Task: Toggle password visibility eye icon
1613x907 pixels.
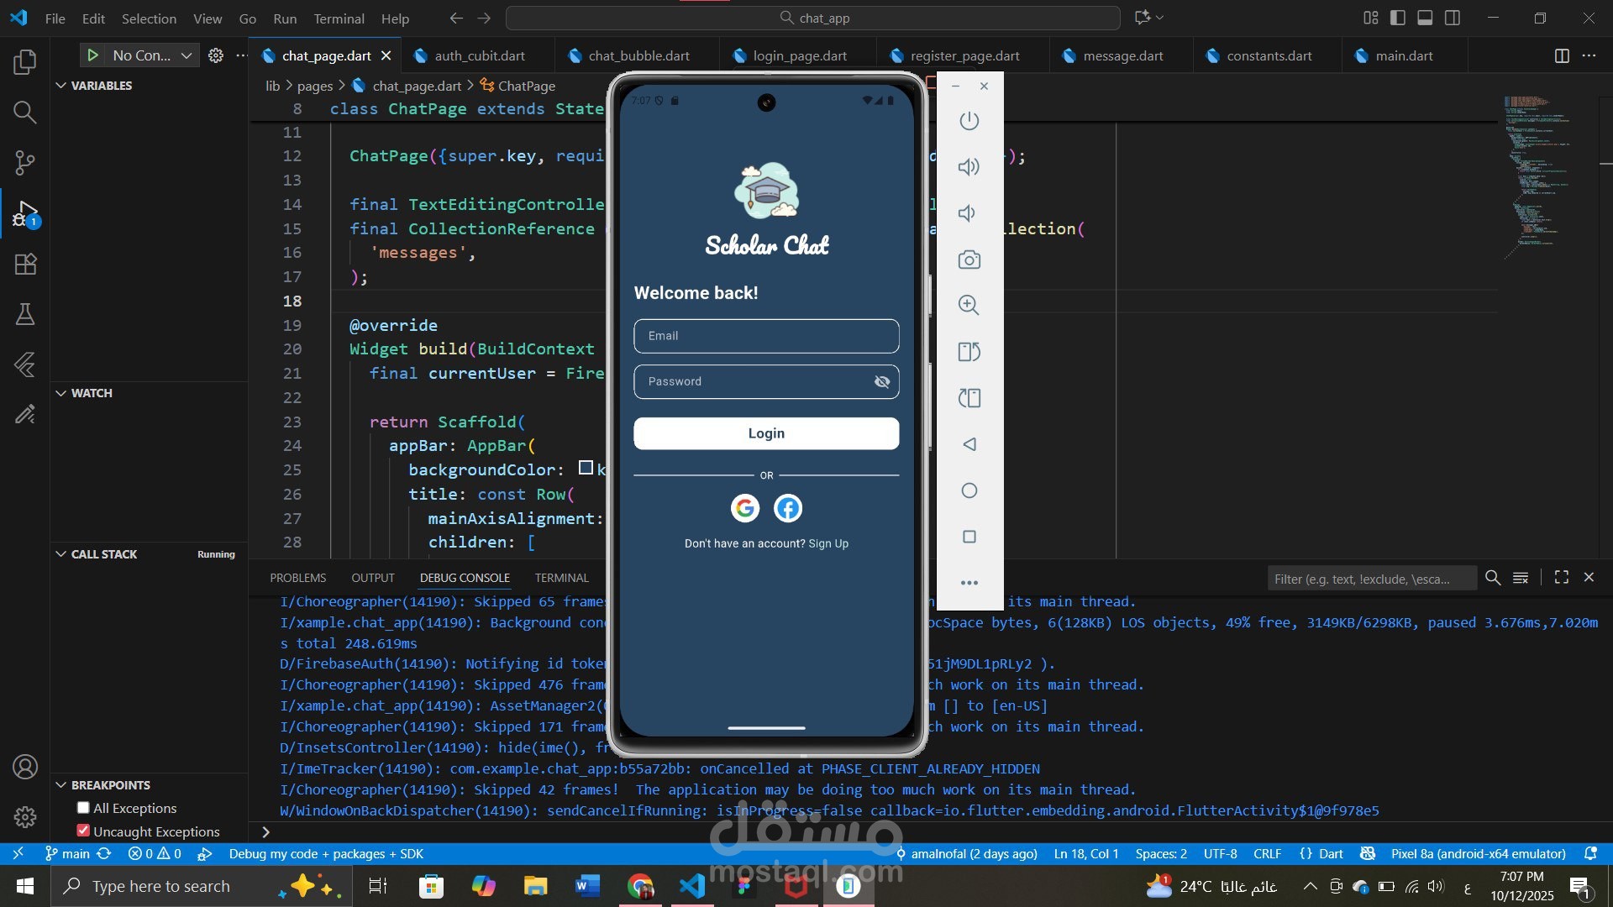Action: pos(881,382)
